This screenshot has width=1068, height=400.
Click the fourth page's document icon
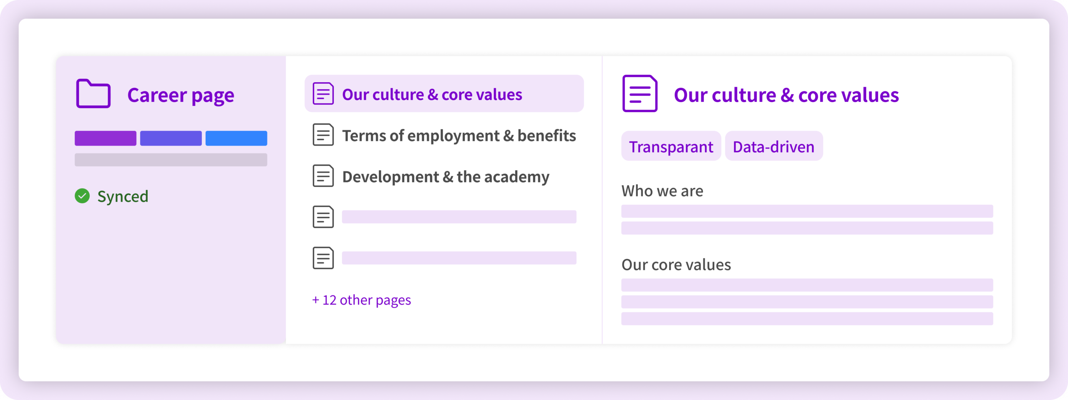coord(323,217)
